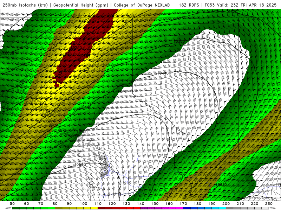The image size is (281, 210).
Task: Click the 'Geopotential Height (gpm)' title text
Action: (x=81, y=5)
